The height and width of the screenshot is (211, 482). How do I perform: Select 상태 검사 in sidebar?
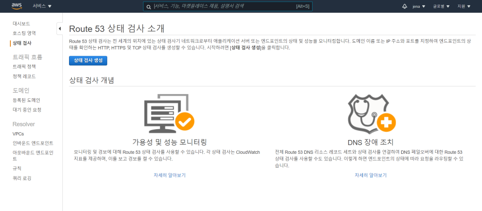[22, 43]
